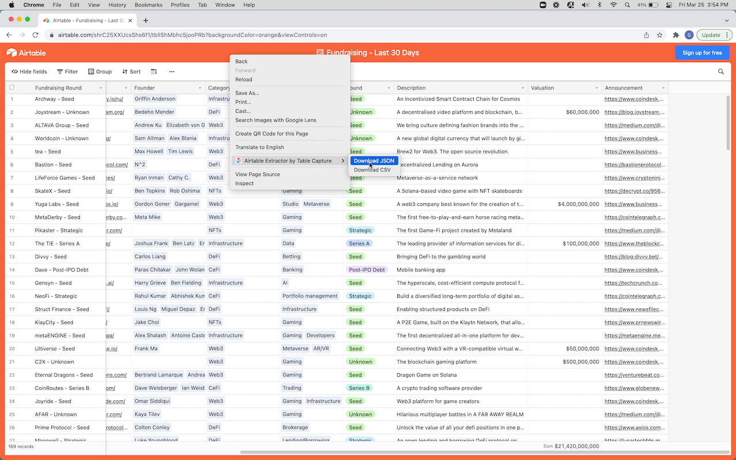
Task: Open the Chrome extensions puzzle icon
Action: (676, 35)
